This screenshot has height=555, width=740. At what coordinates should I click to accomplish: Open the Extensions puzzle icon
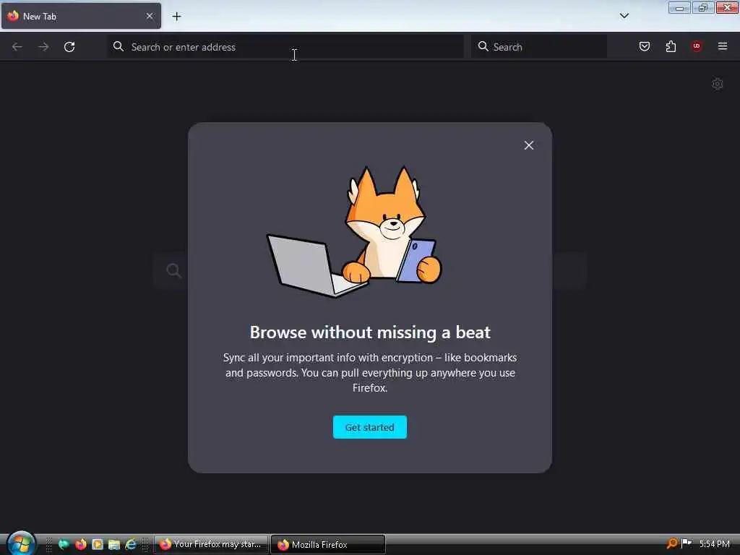coord(671,46)
